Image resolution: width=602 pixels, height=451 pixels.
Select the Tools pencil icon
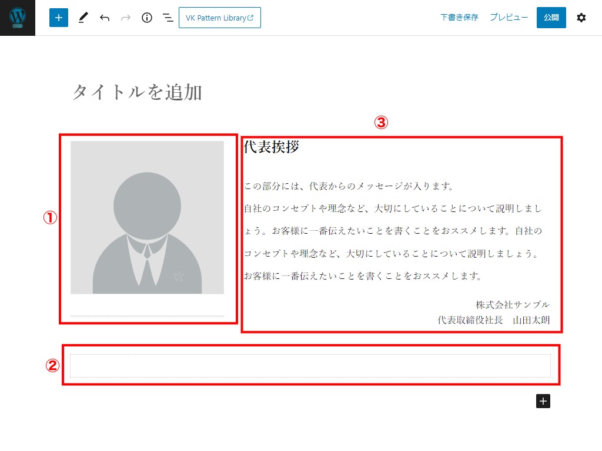pos(82,18)
